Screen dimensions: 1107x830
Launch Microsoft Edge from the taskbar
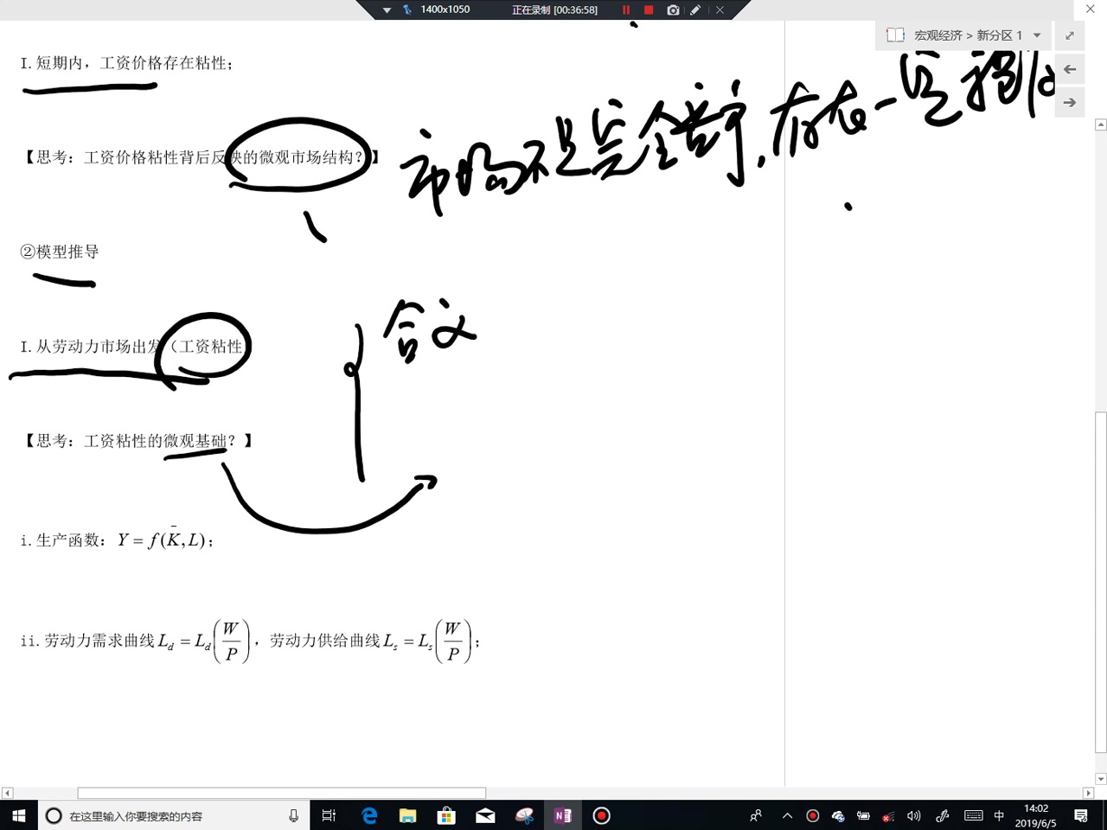tap(368, 815)
